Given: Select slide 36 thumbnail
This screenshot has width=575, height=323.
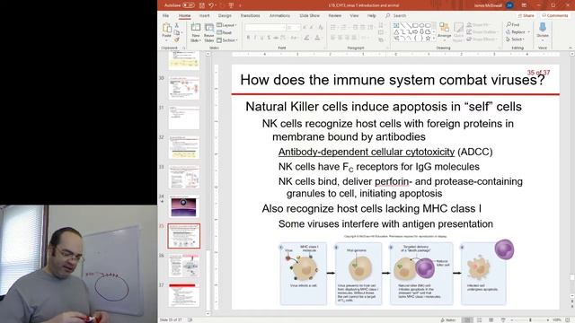Looking at the screenshot, I should pyautogui.click(x=183, y=266).
